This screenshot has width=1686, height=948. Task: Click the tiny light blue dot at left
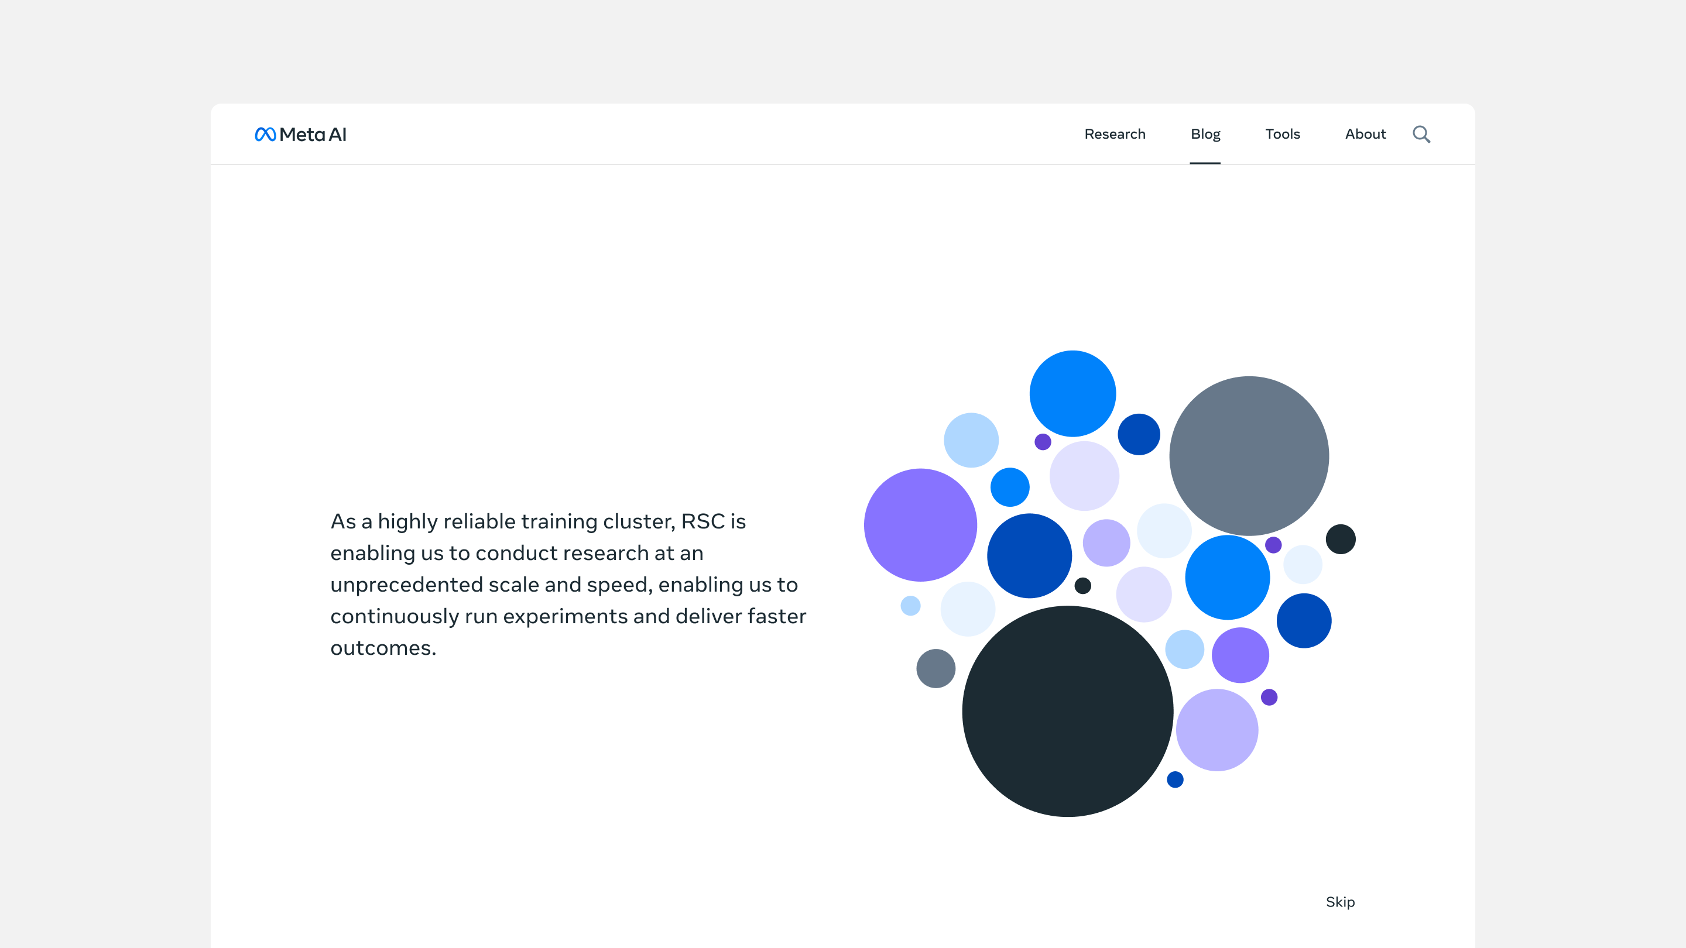910,605
